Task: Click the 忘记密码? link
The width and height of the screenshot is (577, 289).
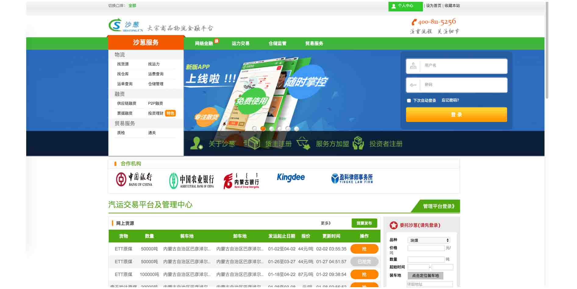Action: [450, 100]
